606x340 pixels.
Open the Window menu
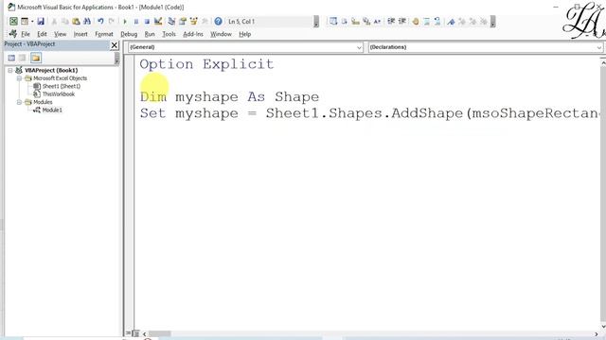tap(221, 34)
